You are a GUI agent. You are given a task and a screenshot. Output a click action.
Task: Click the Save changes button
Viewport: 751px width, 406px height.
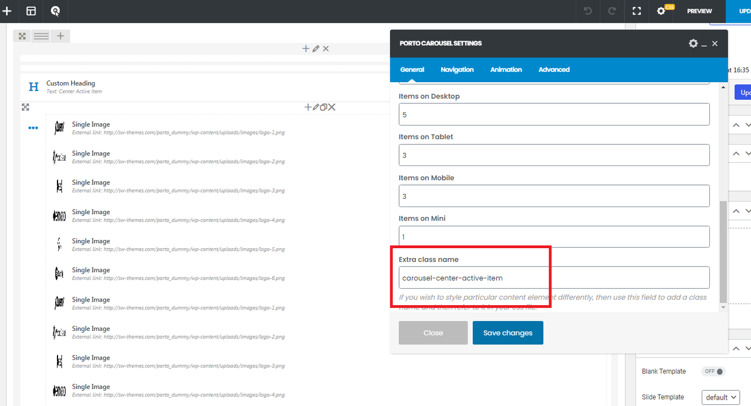[508, 333]
